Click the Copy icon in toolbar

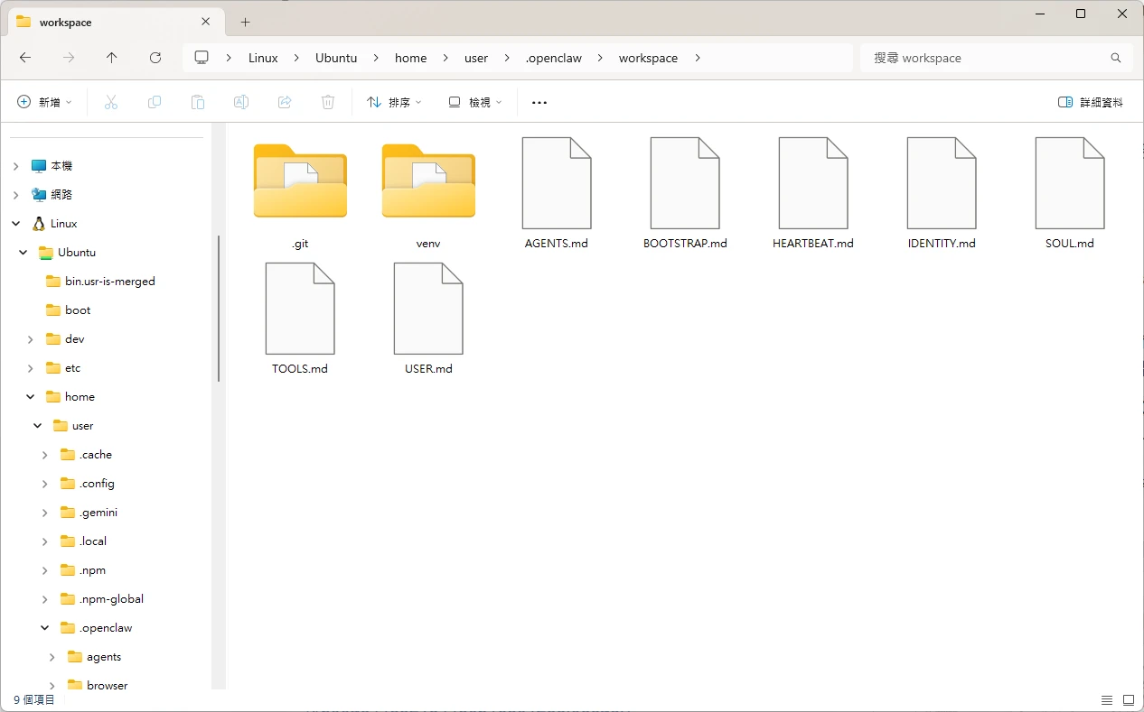pos(155,103)
